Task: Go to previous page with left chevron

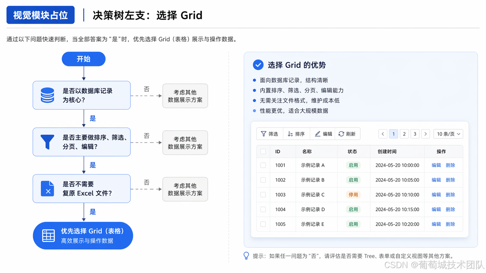Action: point(383,134)
